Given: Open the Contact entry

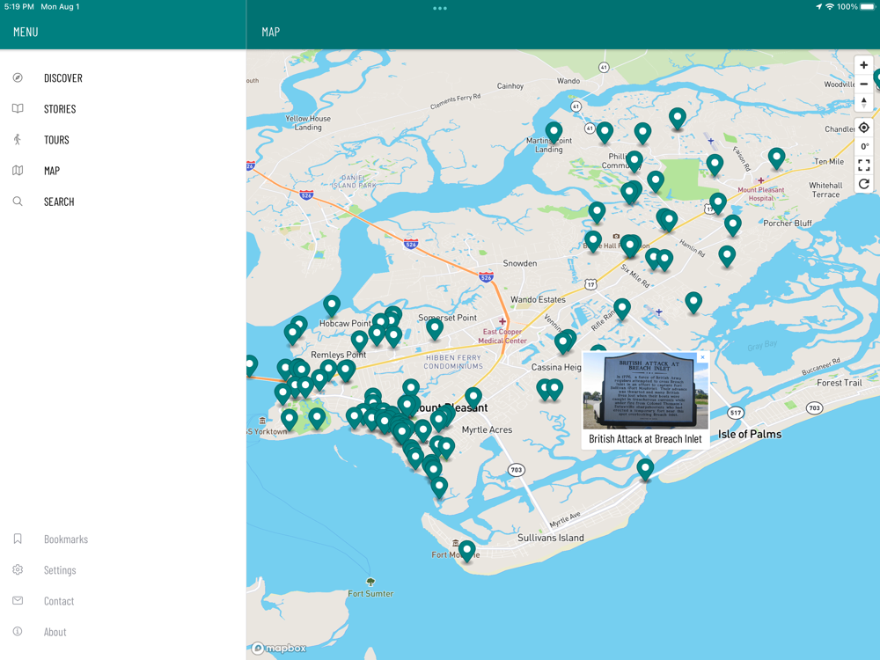Looking at the screenshot, I should (x=123, y=600).
